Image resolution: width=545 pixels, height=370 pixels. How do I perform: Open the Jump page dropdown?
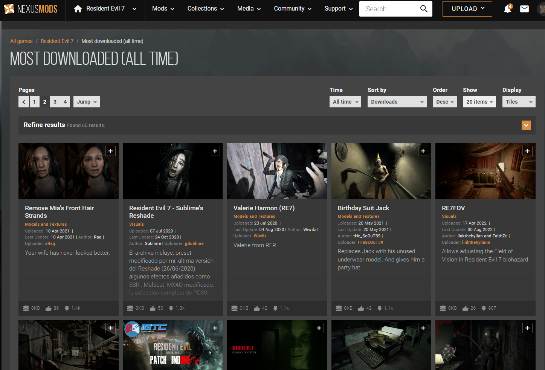[x=87, y=102]
